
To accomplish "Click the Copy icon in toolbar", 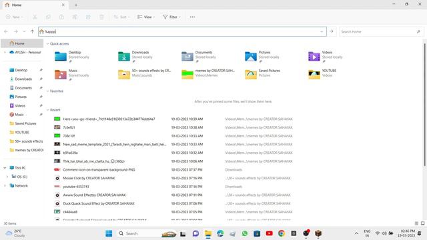I will [48, 17].
